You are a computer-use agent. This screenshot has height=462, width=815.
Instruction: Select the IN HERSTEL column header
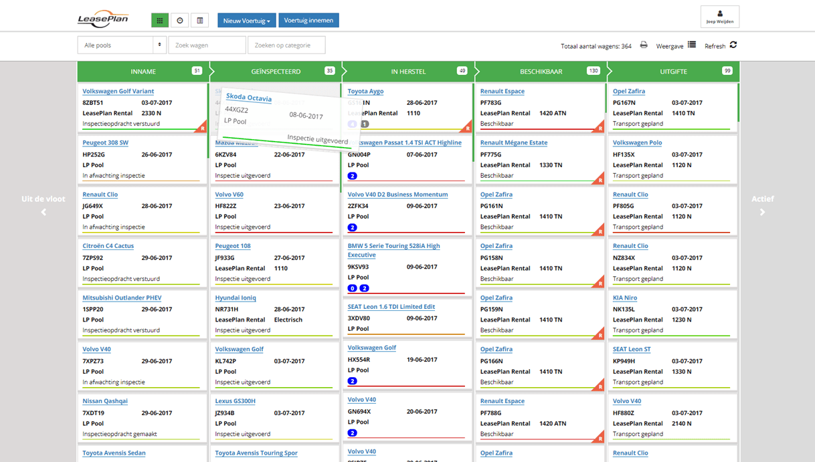coord(408,72)
